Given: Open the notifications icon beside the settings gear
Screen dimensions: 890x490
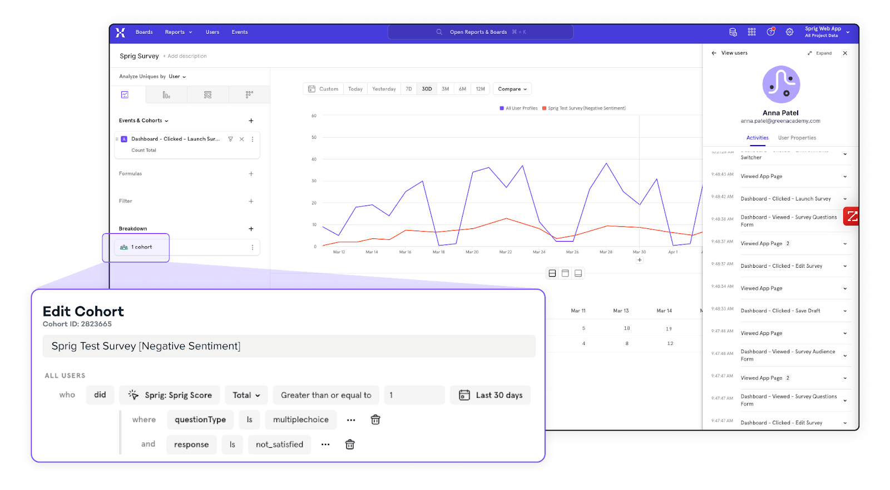Looking at the screenshot, I should (771, 32).
